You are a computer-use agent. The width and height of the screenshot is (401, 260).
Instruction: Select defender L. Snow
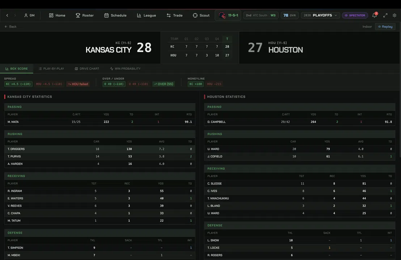coord(300,240)
